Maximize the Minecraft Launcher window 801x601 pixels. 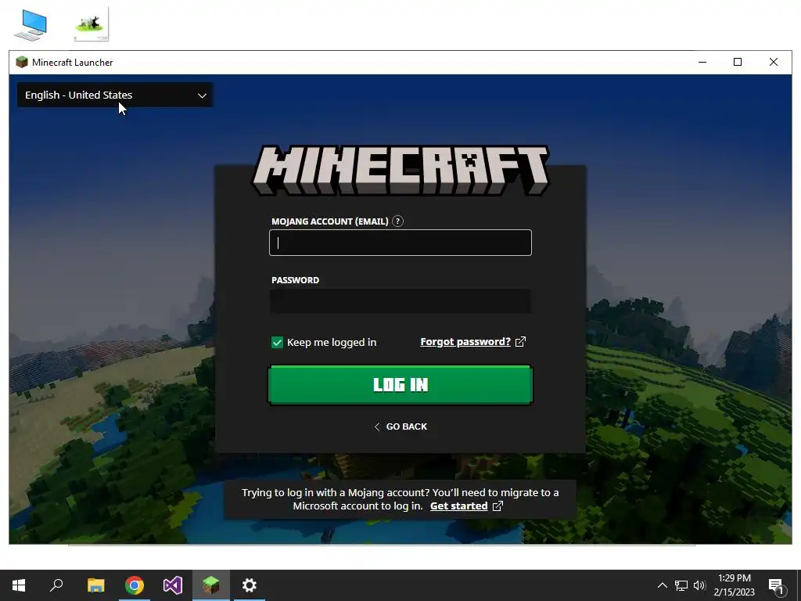click(738, 63)
